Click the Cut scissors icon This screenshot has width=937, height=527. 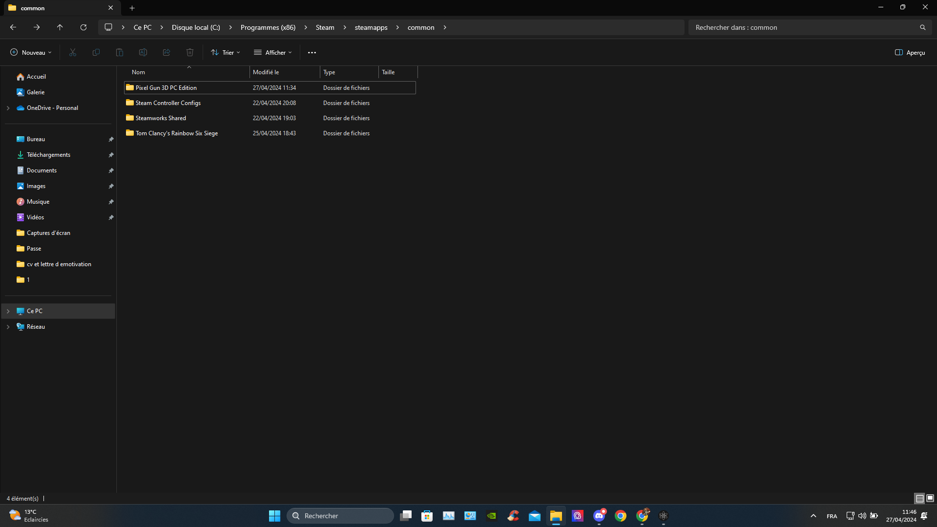73,52
